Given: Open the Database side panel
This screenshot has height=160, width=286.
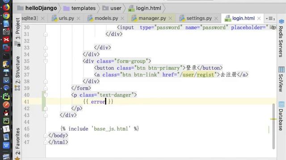Looking at the screenshot, I should (x=281, y=120).
